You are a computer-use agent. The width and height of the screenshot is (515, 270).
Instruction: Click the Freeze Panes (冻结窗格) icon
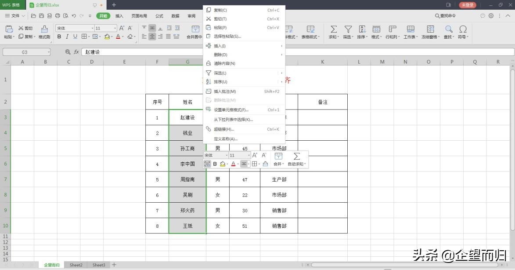click(430, 29)
